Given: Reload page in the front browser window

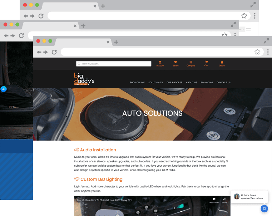Looking at the screenshot, I should [x=54, y=52].
